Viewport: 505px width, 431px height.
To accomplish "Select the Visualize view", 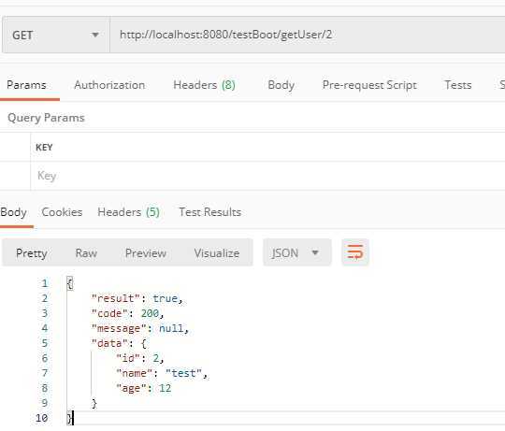I will pyautogui.click(x=217, y=253).
